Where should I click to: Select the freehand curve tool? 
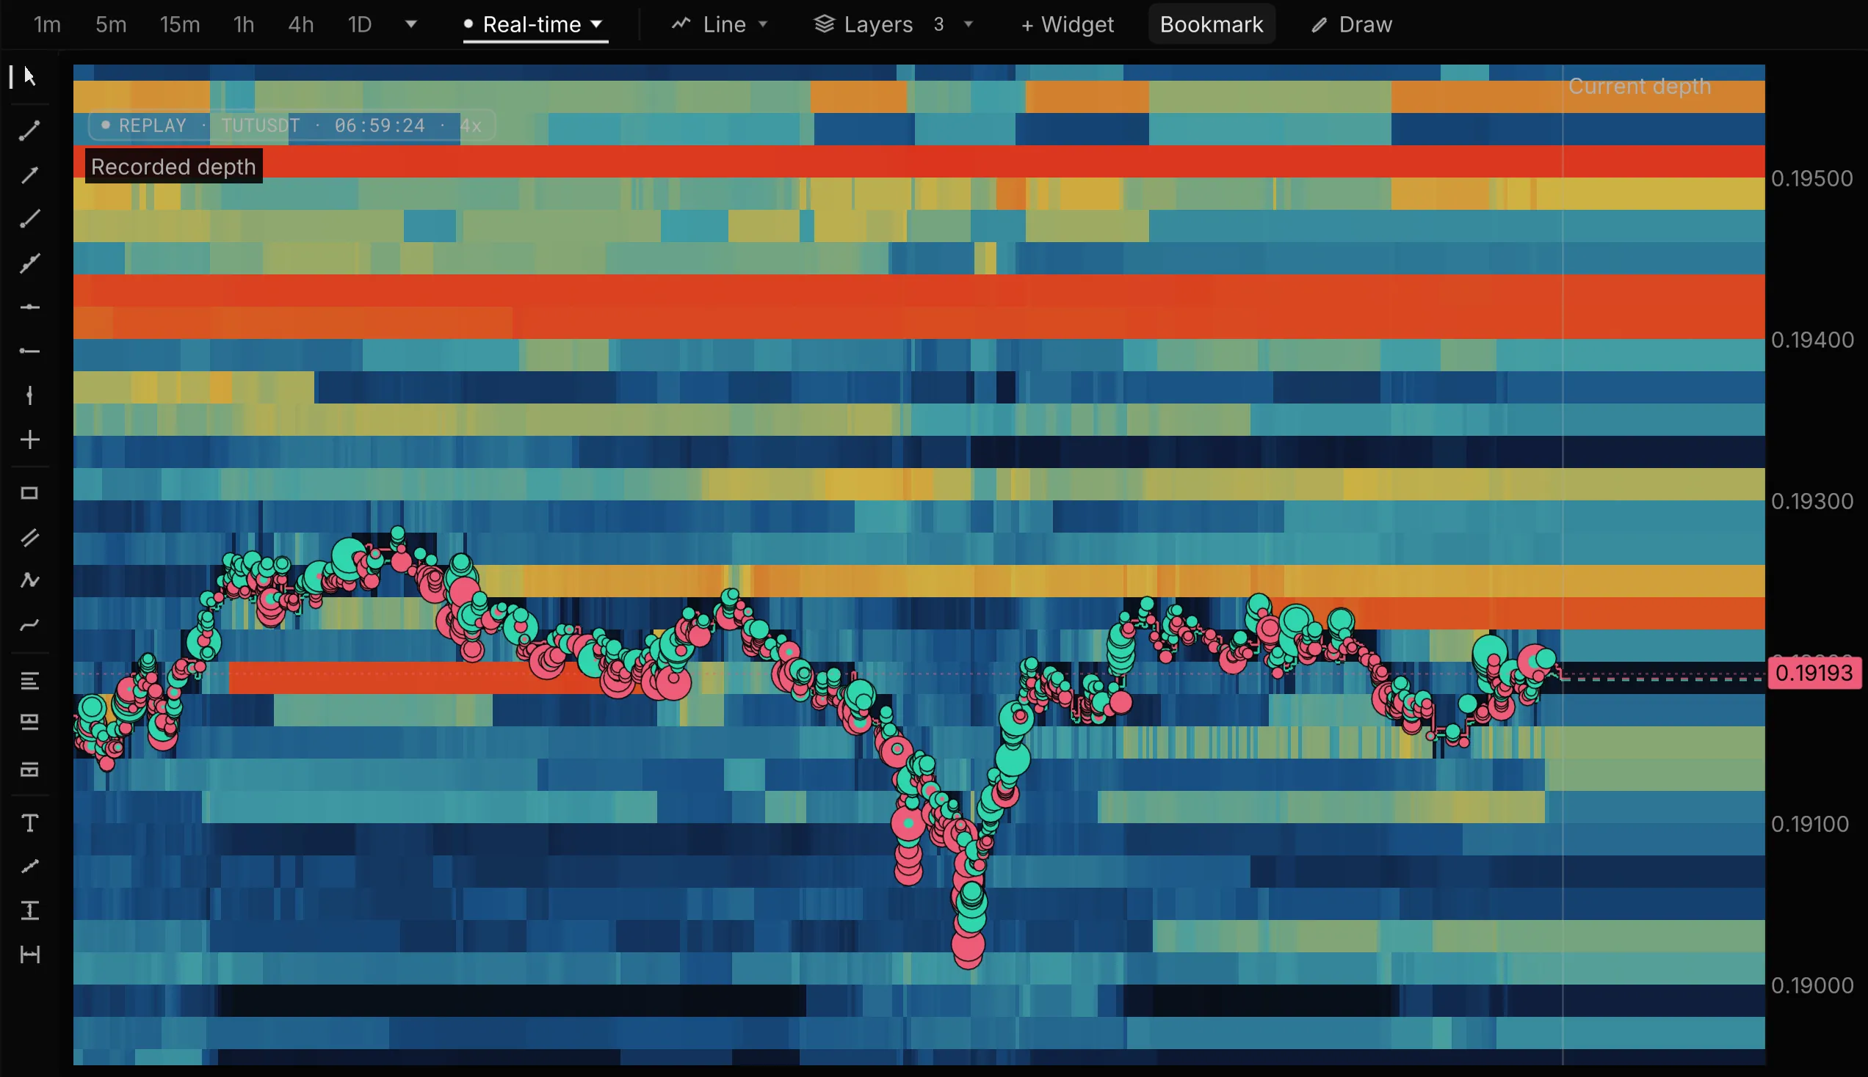click(29, 626)
